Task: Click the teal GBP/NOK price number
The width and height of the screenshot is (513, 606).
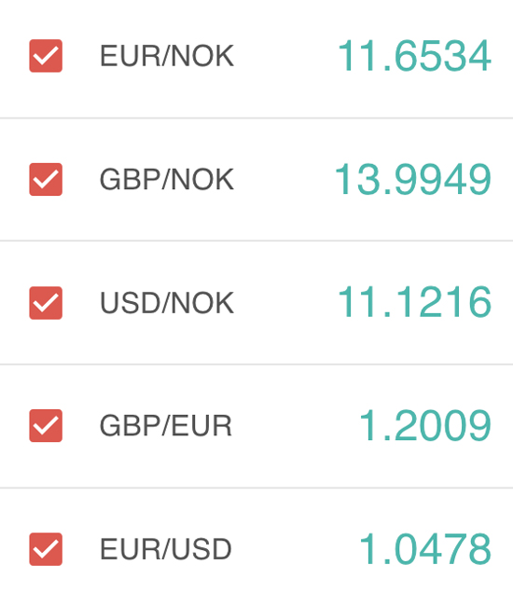Action: point(413,180)
